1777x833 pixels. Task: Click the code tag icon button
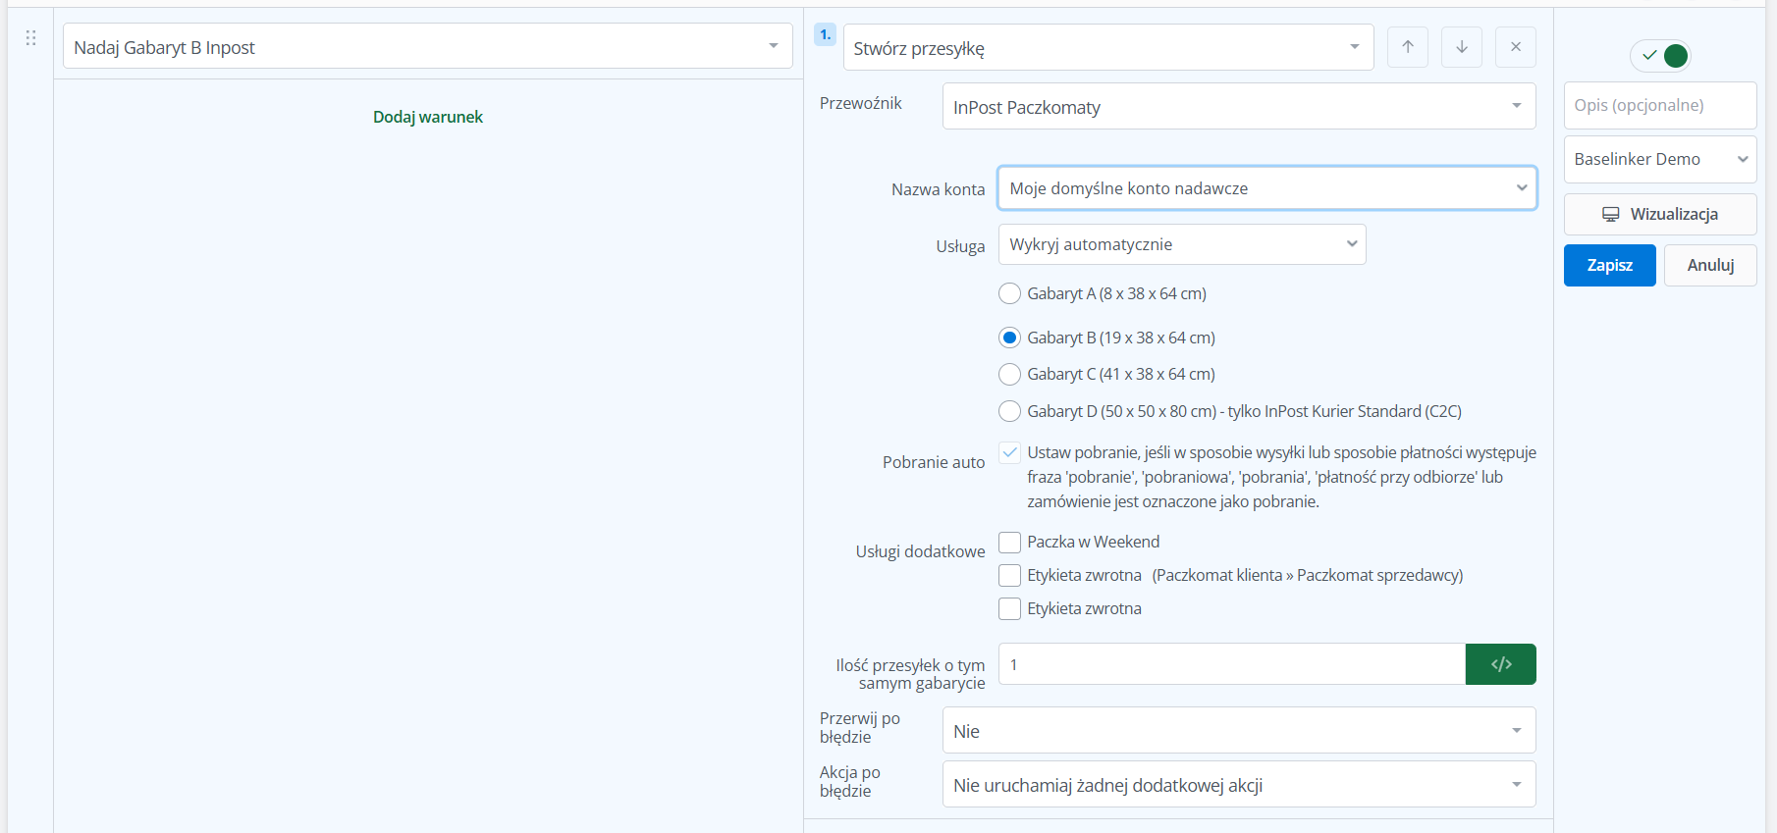1500,664
